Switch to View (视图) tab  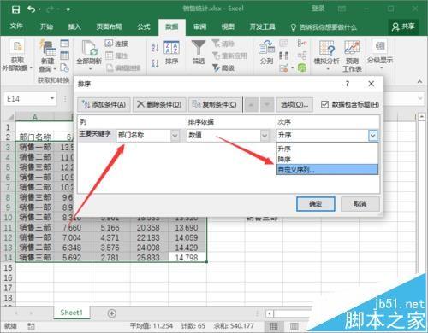228,26
